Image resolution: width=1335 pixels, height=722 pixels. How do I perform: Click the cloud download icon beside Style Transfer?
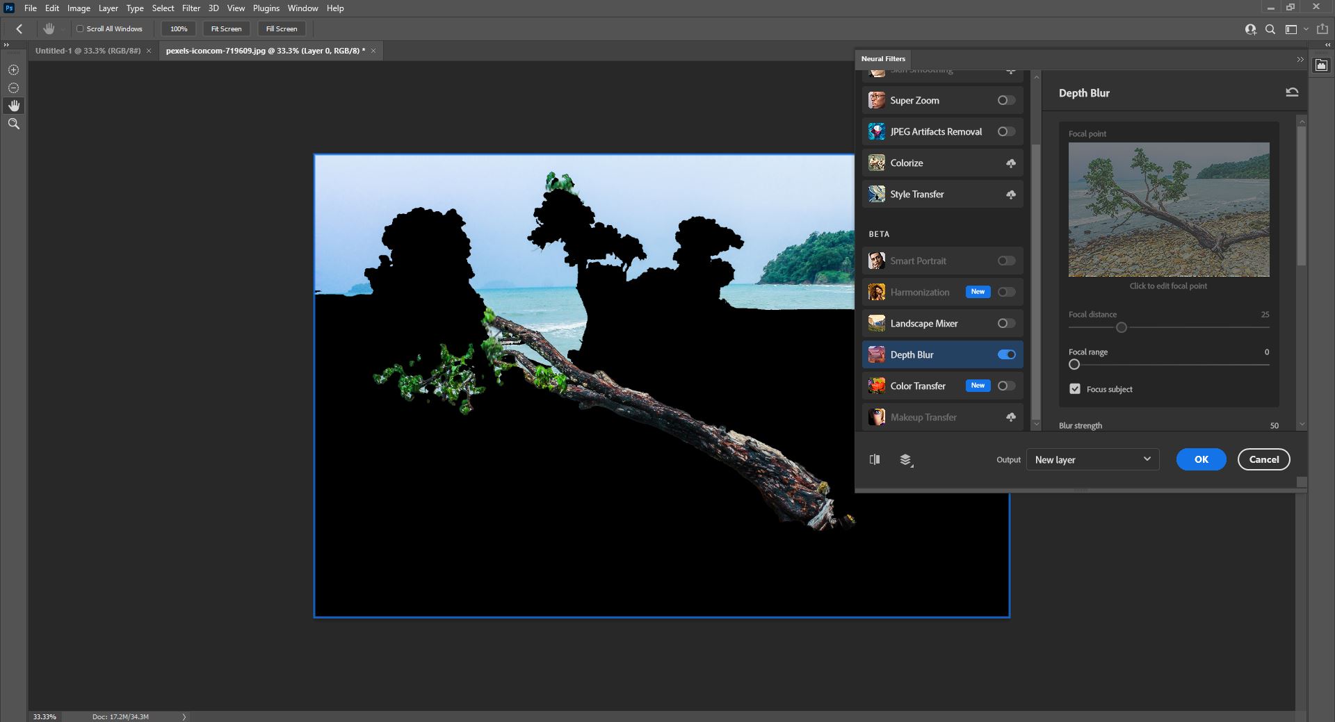pyautogui.click(x=1011, y=194)
